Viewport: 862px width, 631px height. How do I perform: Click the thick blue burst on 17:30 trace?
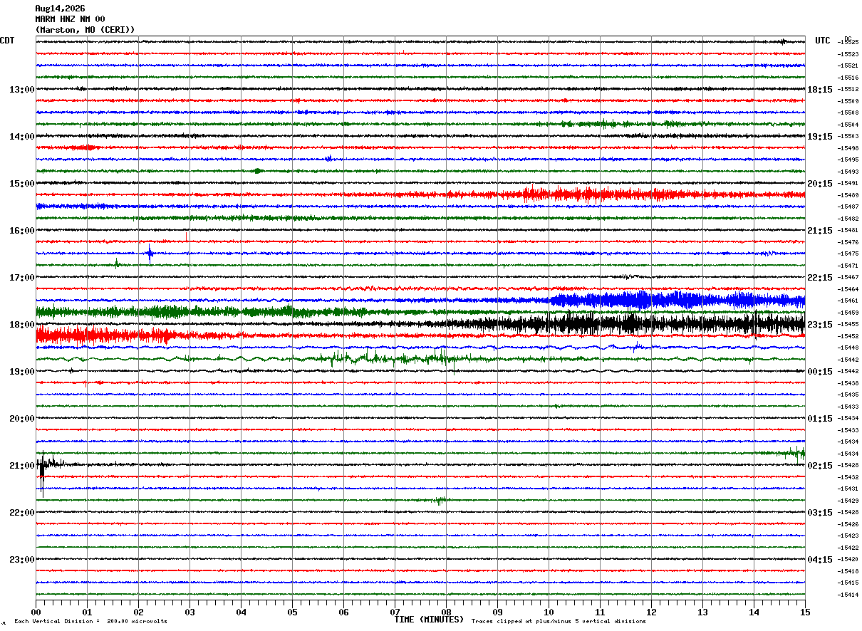pos(677,300)
